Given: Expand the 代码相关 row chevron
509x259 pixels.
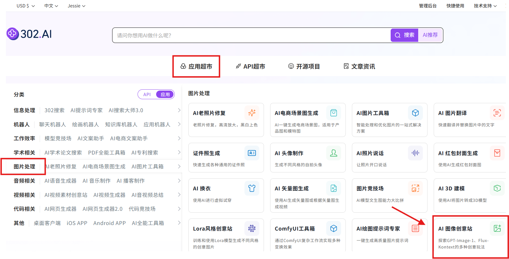Looking at the screenshot, I should (x=179, y=209).
